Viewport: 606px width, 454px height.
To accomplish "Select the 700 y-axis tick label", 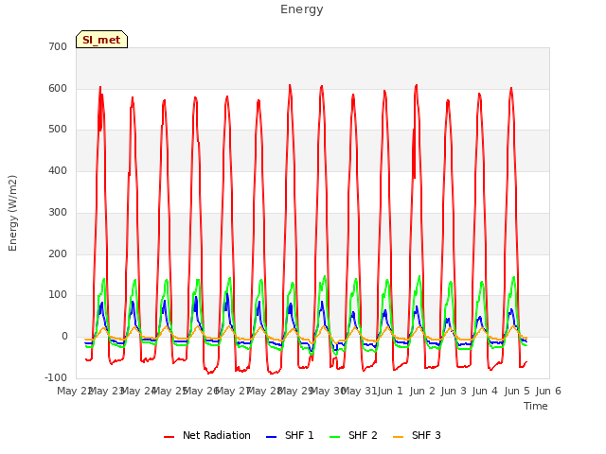I will pos(58,47).
